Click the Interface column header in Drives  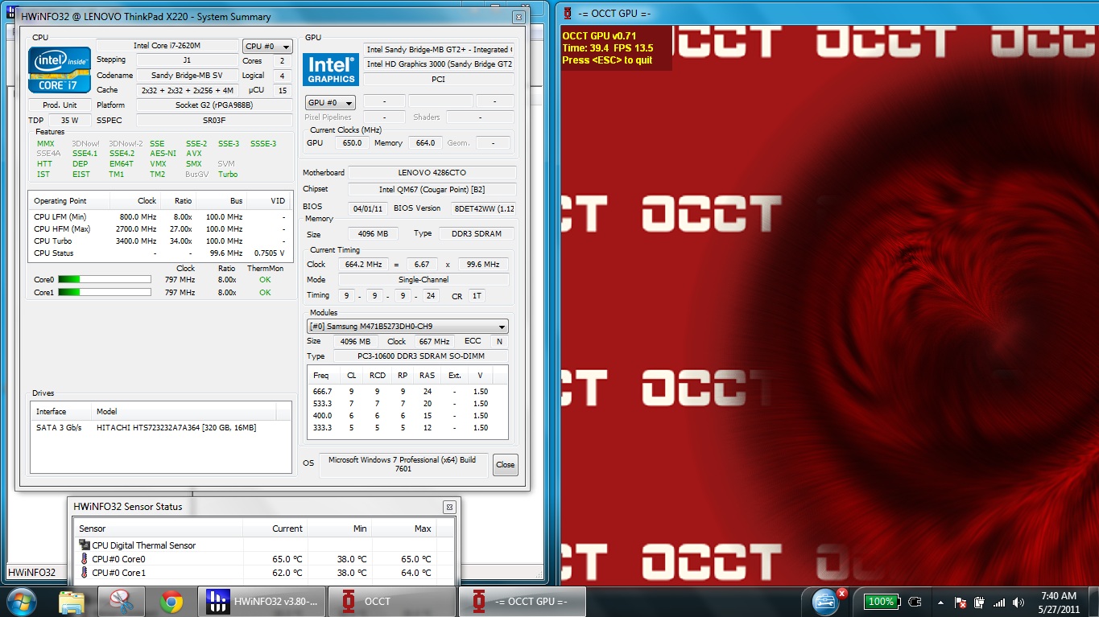[61, 411]
